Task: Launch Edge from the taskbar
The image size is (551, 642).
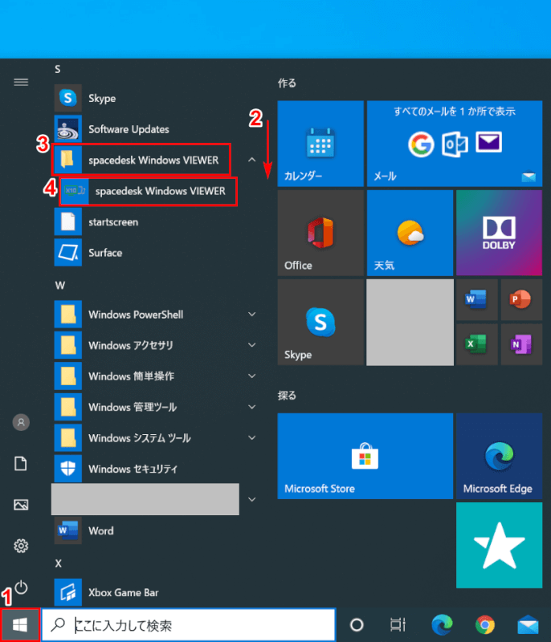Action: pos(442,625)
